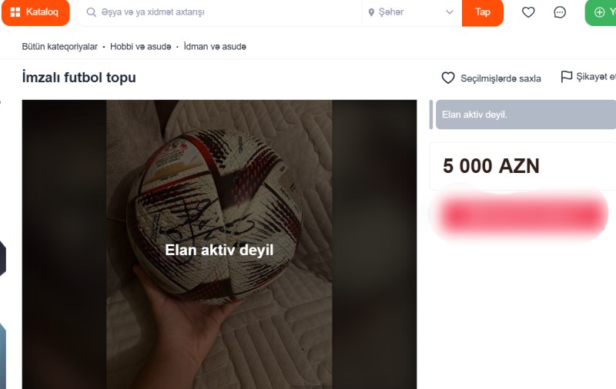Click the green new listing plus button
Screen dimensions: 616x389
point(601,12)
